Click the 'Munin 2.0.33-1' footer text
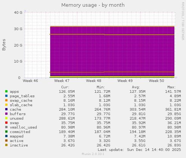 pos(93,154)
